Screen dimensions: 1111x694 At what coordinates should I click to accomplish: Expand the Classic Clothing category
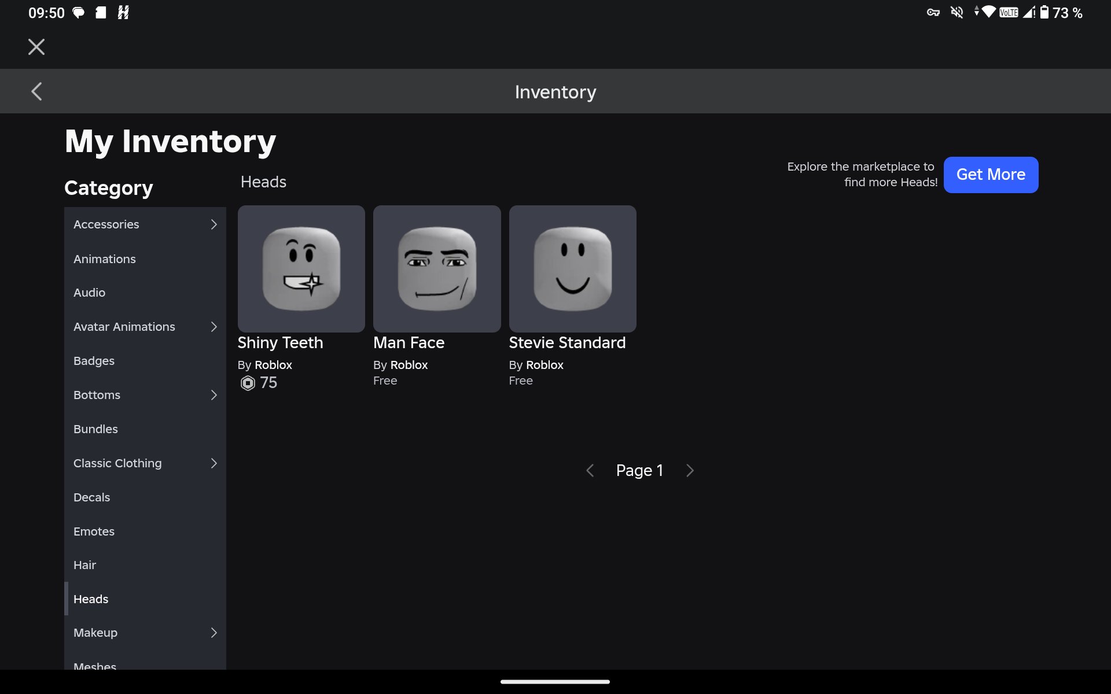[145, 463]
